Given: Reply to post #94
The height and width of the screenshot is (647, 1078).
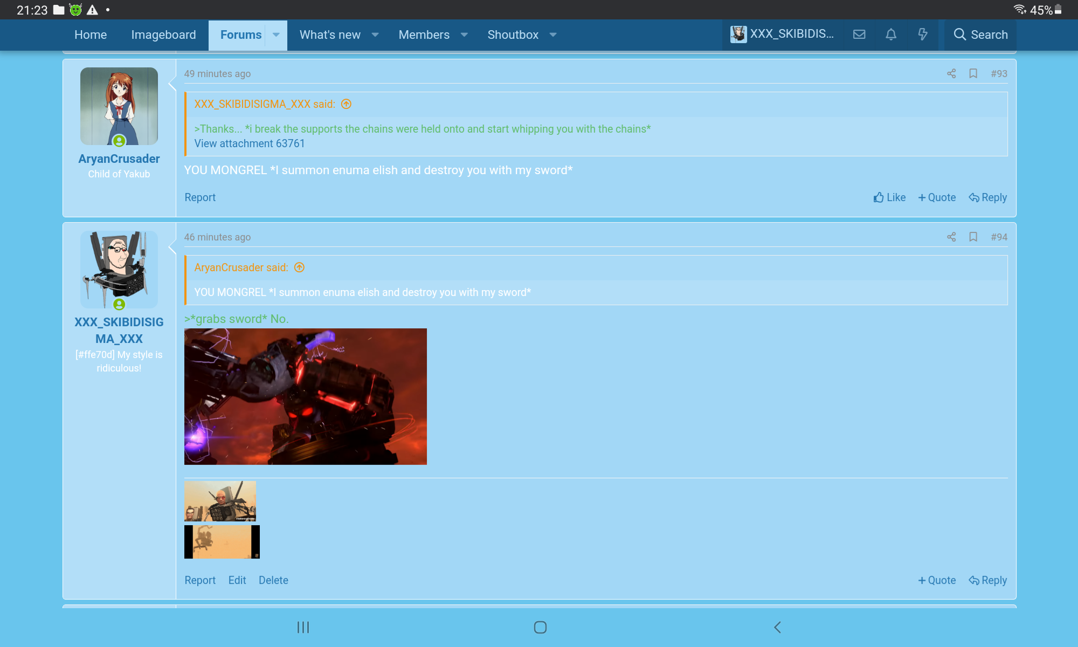Looking at the screenshot, I should 987,580.
